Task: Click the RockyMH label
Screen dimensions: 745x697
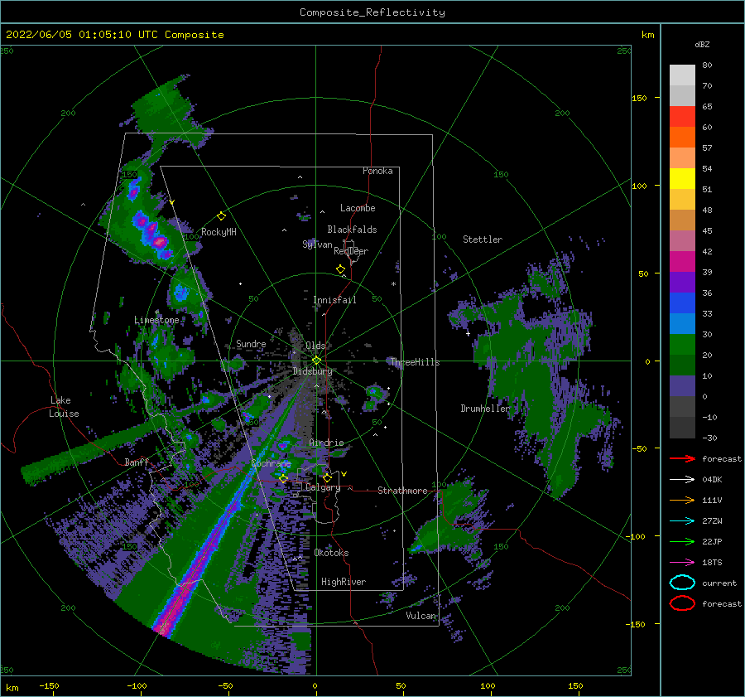Action: click(219, 232)
